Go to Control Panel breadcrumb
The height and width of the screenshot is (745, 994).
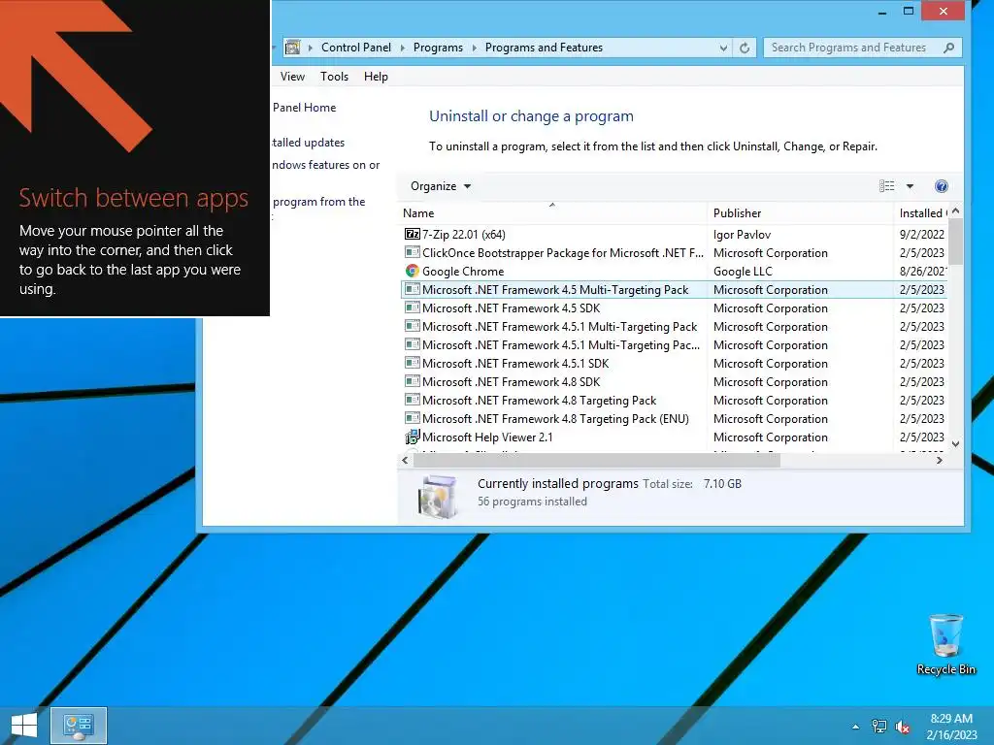click(356, 48)
